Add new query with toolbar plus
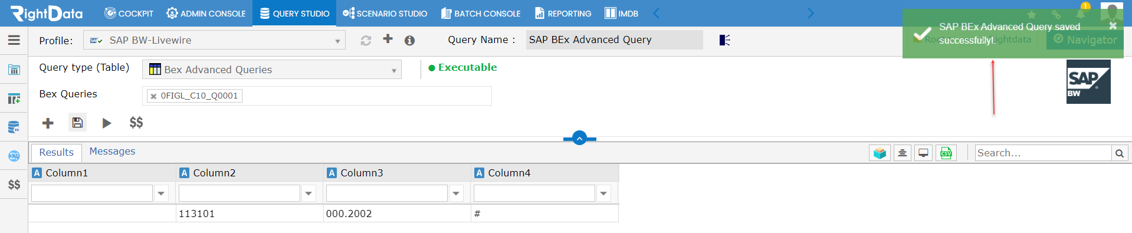 pyautogui.click(x=48, y=123)
